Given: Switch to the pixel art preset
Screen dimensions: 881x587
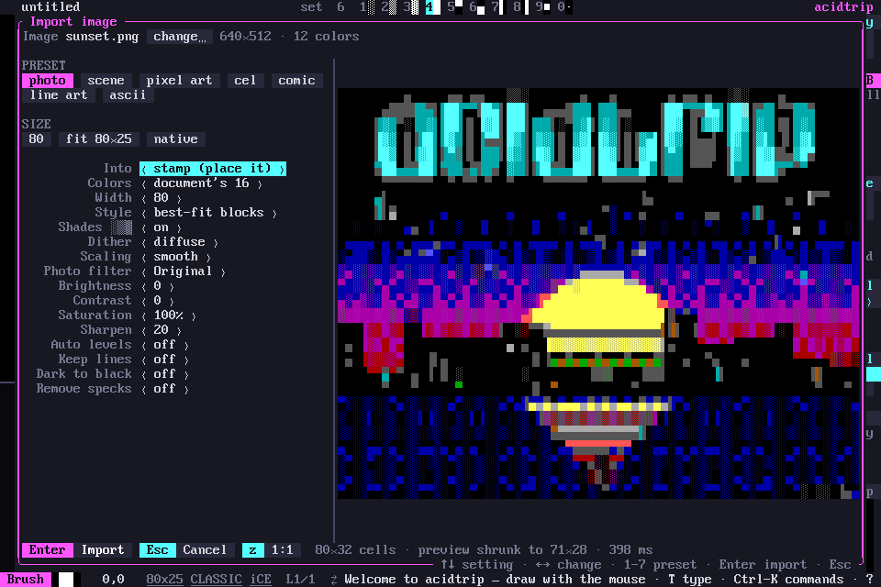Looking at the screenshot, I should 179,81.
